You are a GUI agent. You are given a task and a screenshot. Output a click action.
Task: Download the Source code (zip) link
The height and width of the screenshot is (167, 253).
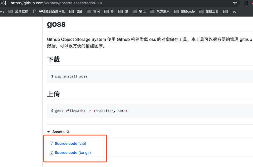(70, 143)
